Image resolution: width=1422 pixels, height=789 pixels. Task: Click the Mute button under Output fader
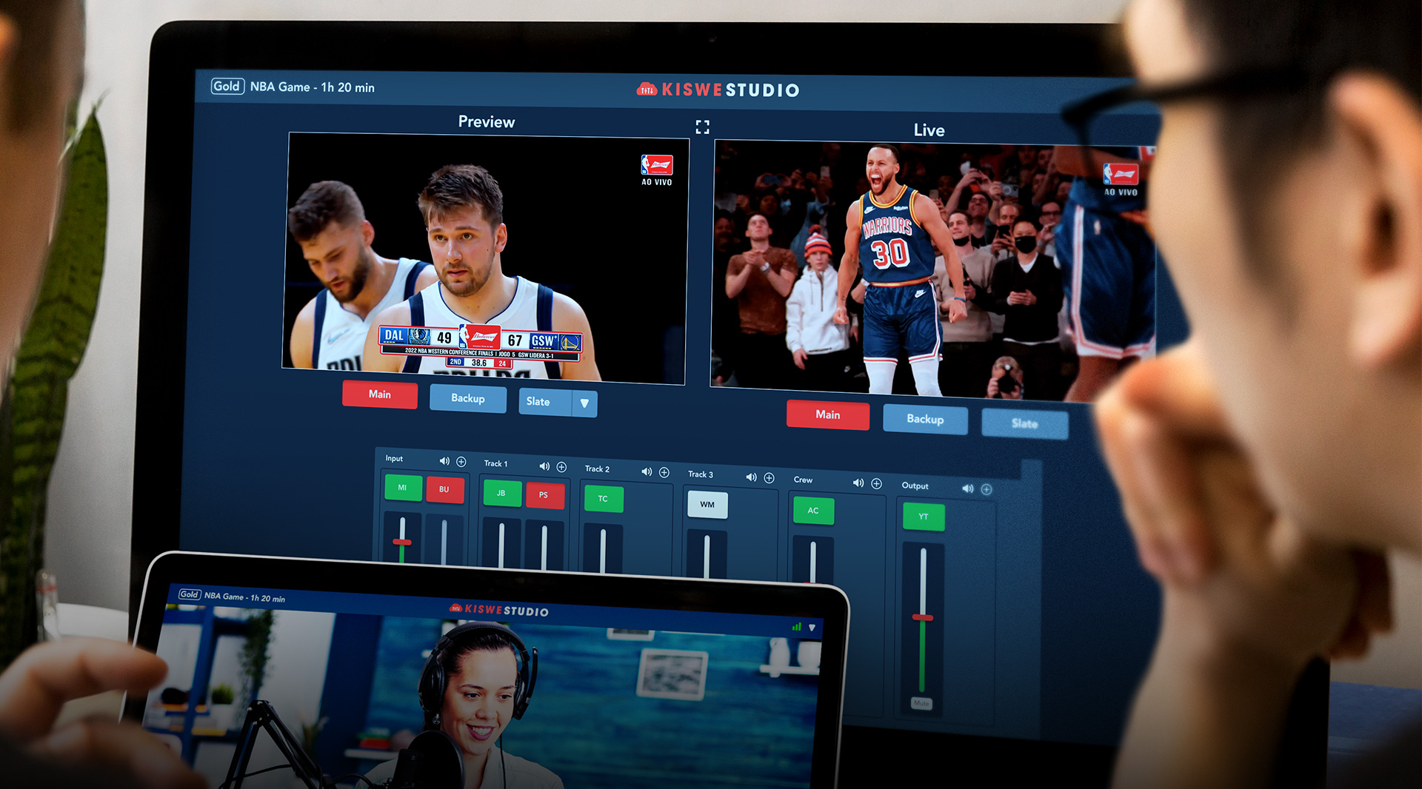[921, 703]
